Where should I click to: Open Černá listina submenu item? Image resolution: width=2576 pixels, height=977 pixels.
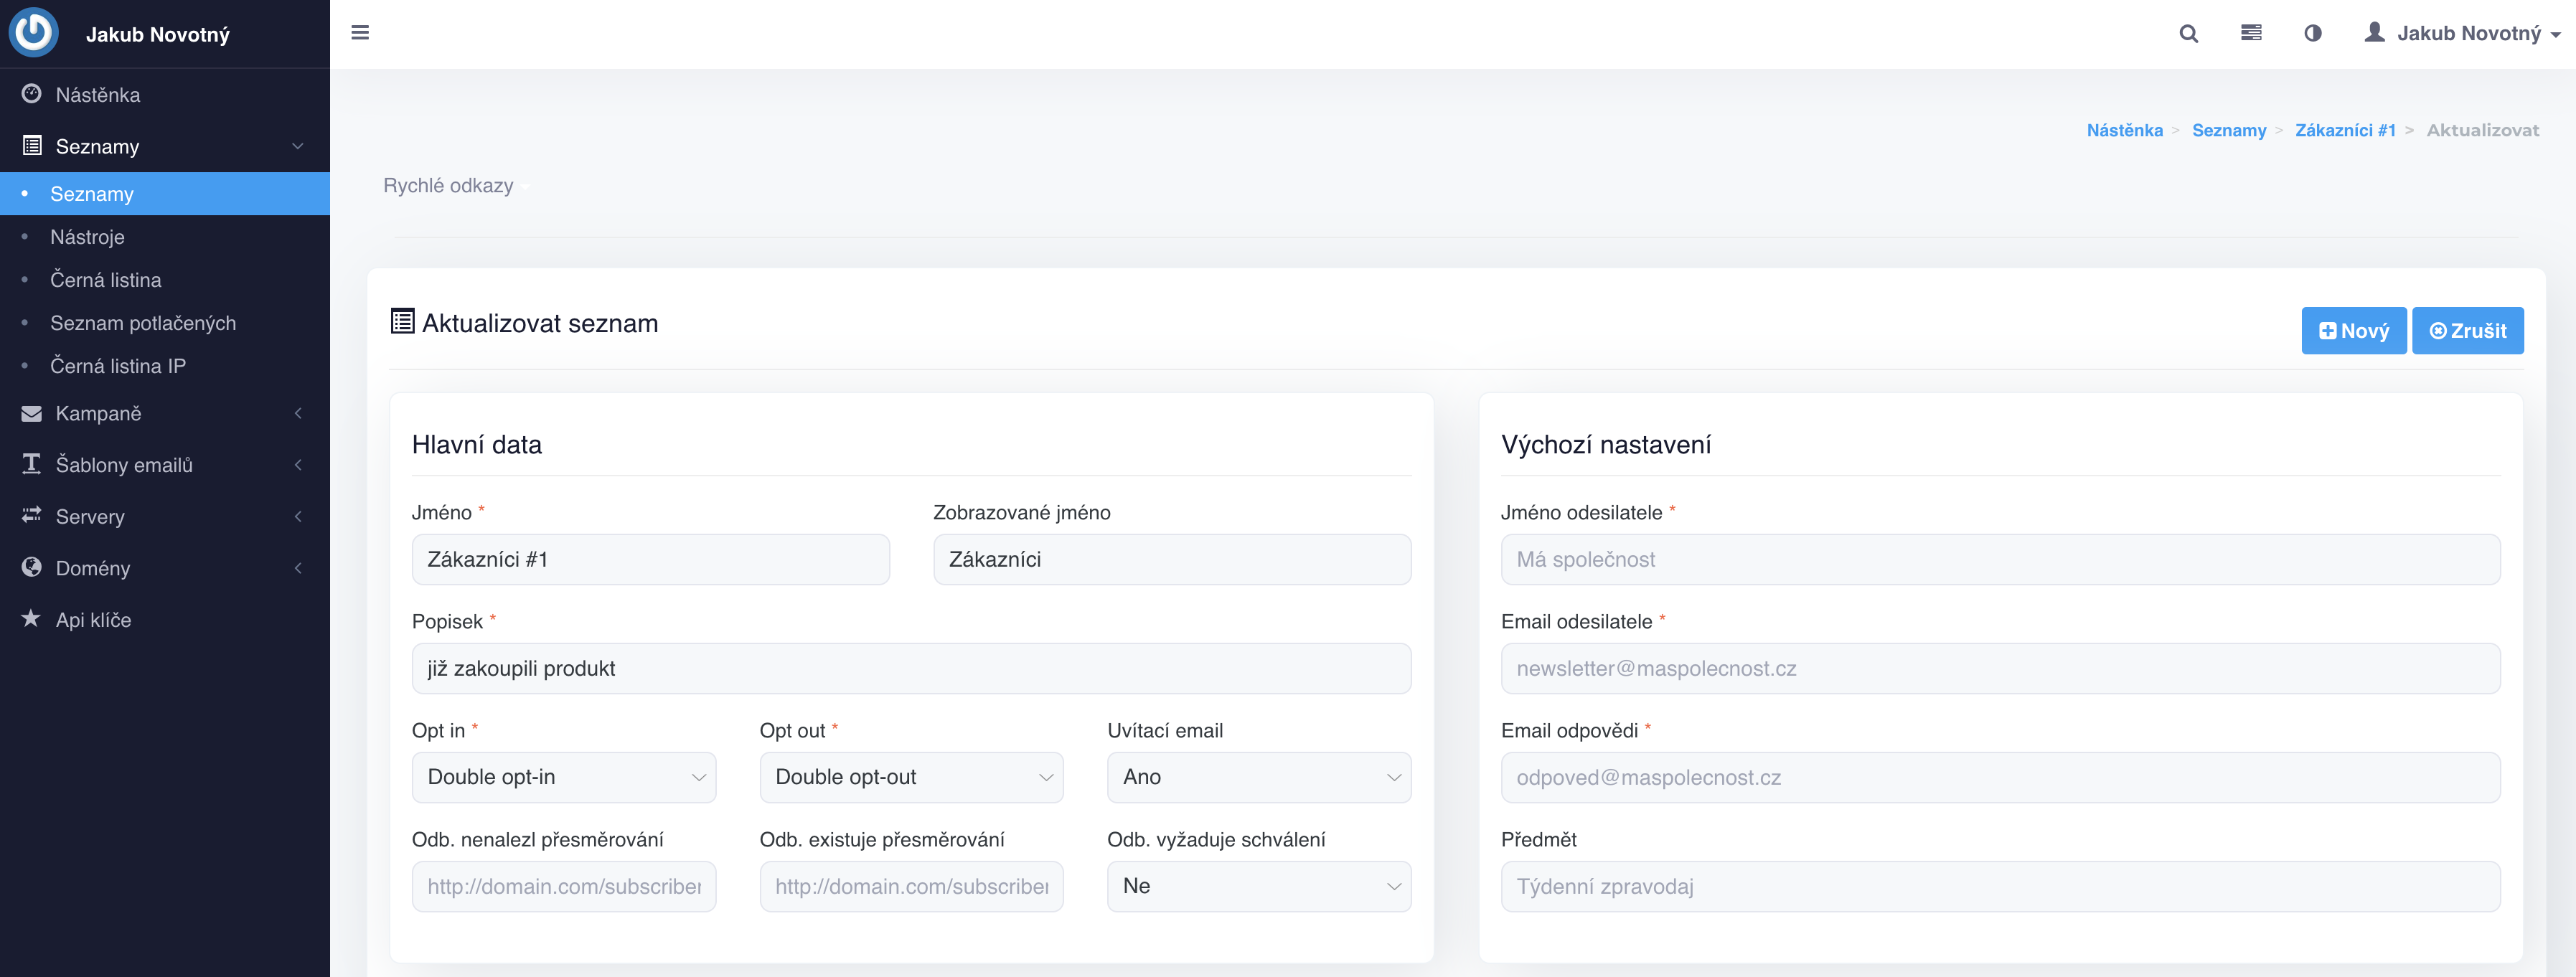[x=165, y=280]
